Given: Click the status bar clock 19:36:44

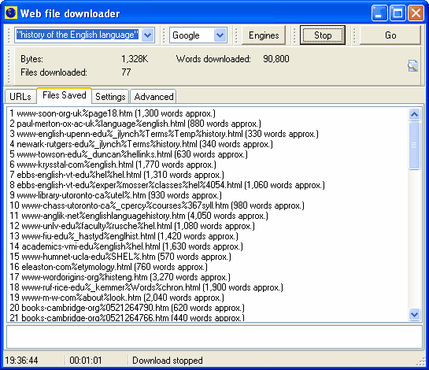Looking at the screenshot, I should point(21,360).
